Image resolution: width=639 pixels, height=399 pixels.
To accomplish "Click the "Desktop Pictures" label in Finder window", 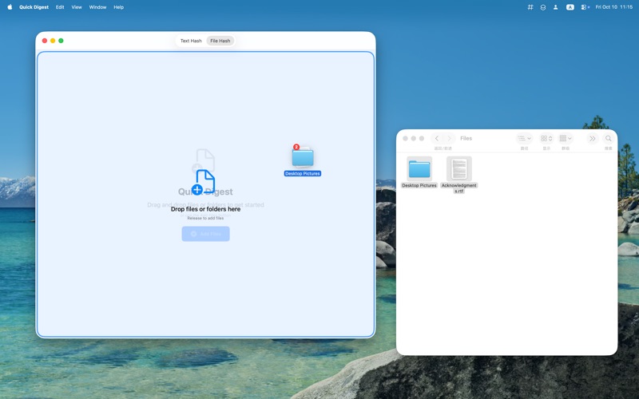I will click(419, 185).
